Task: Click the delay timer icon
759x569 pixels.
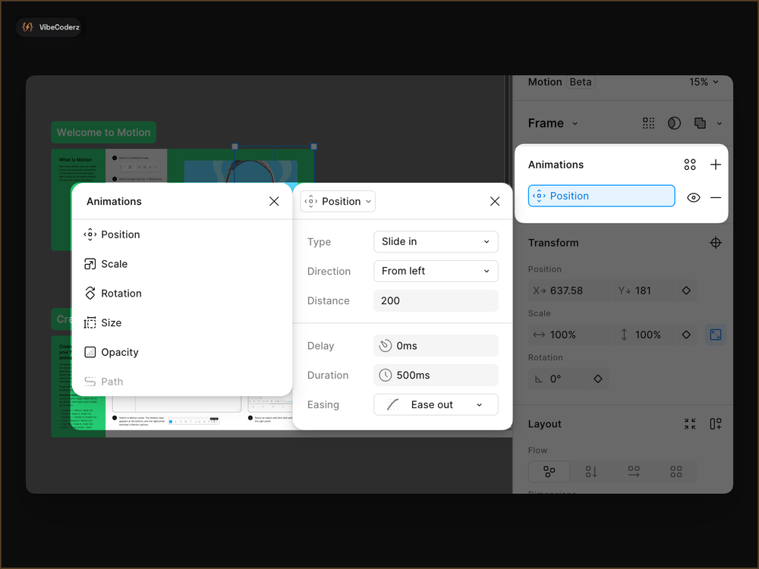Action: (386, 345)
